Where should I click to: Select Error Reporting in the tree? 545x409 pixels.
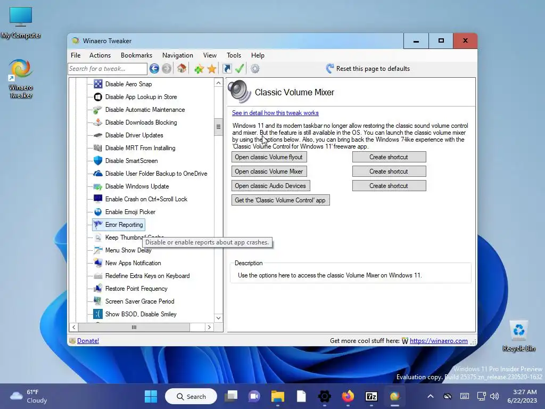click(x=119, y=225)
